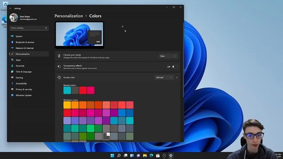
Task: Launch File Explorer from the taskbar
Action: pos(145,155)
